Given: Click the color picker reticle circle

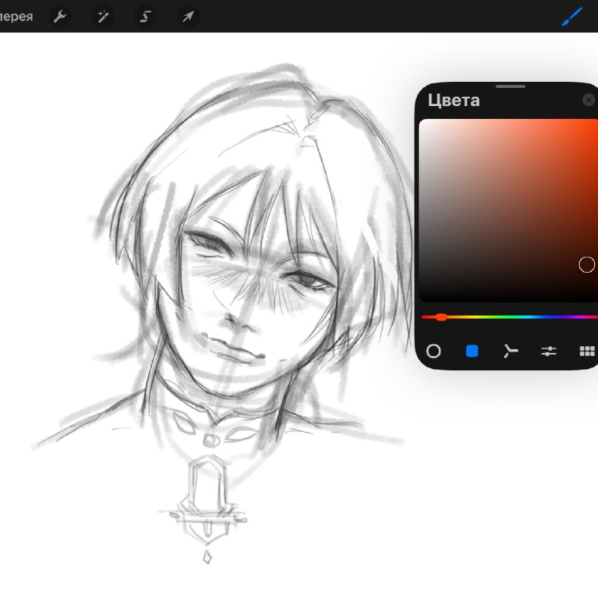Looking at the screenshot, I should (587, 264).
